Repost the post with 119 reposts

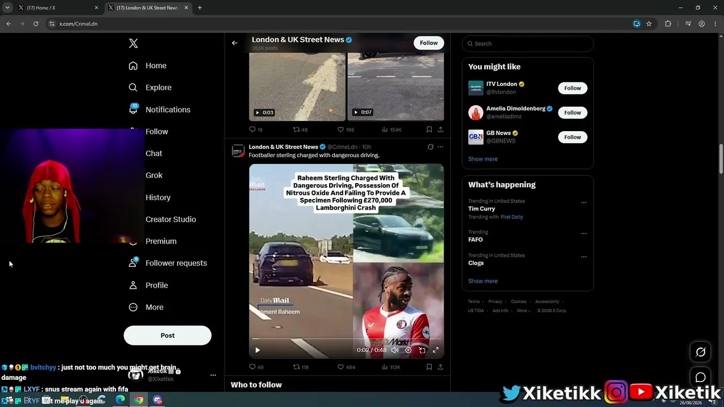point(300,367)
